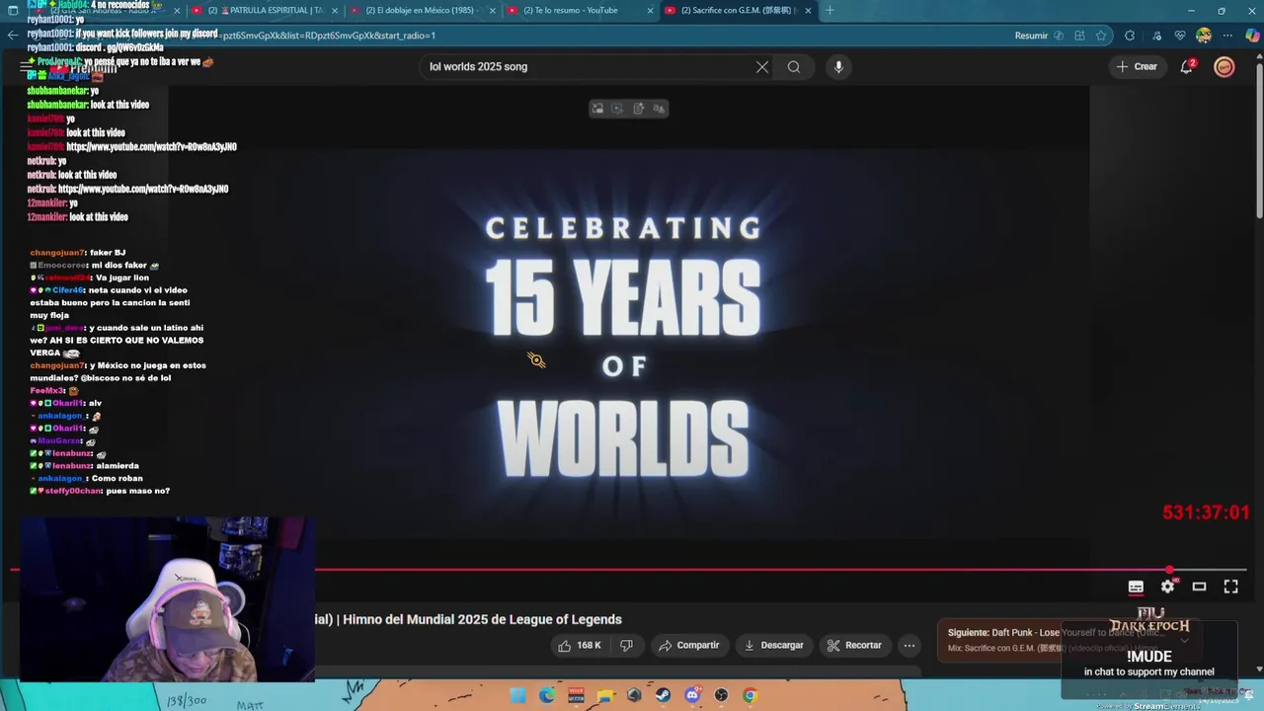The height and width of the screenshot is (711, 1264).
Task: Click kamiel78h's YouTube watch link in chat
Action: click(x=151, y=147)
